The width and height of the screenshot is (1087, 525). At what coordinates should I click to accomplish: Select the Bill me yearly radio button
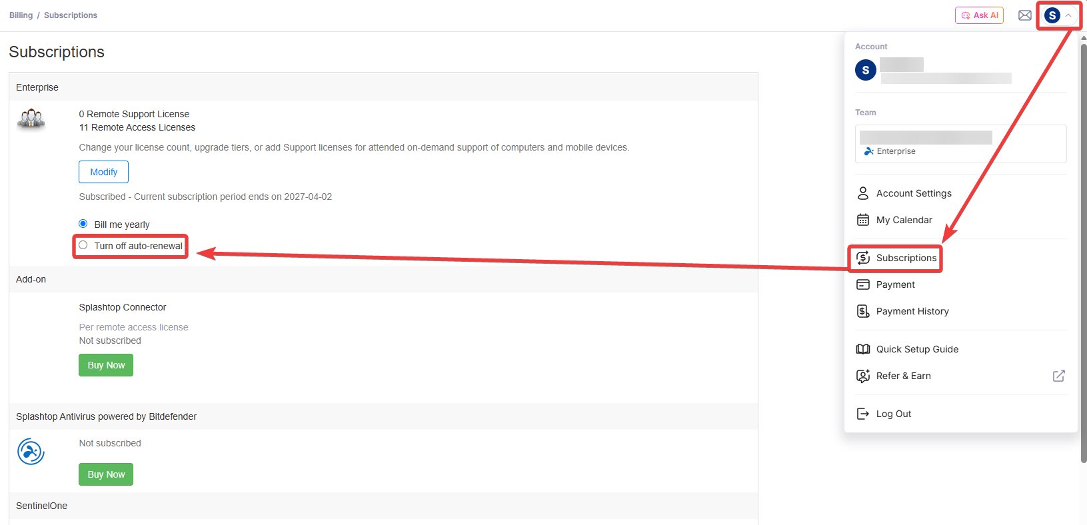83,224
